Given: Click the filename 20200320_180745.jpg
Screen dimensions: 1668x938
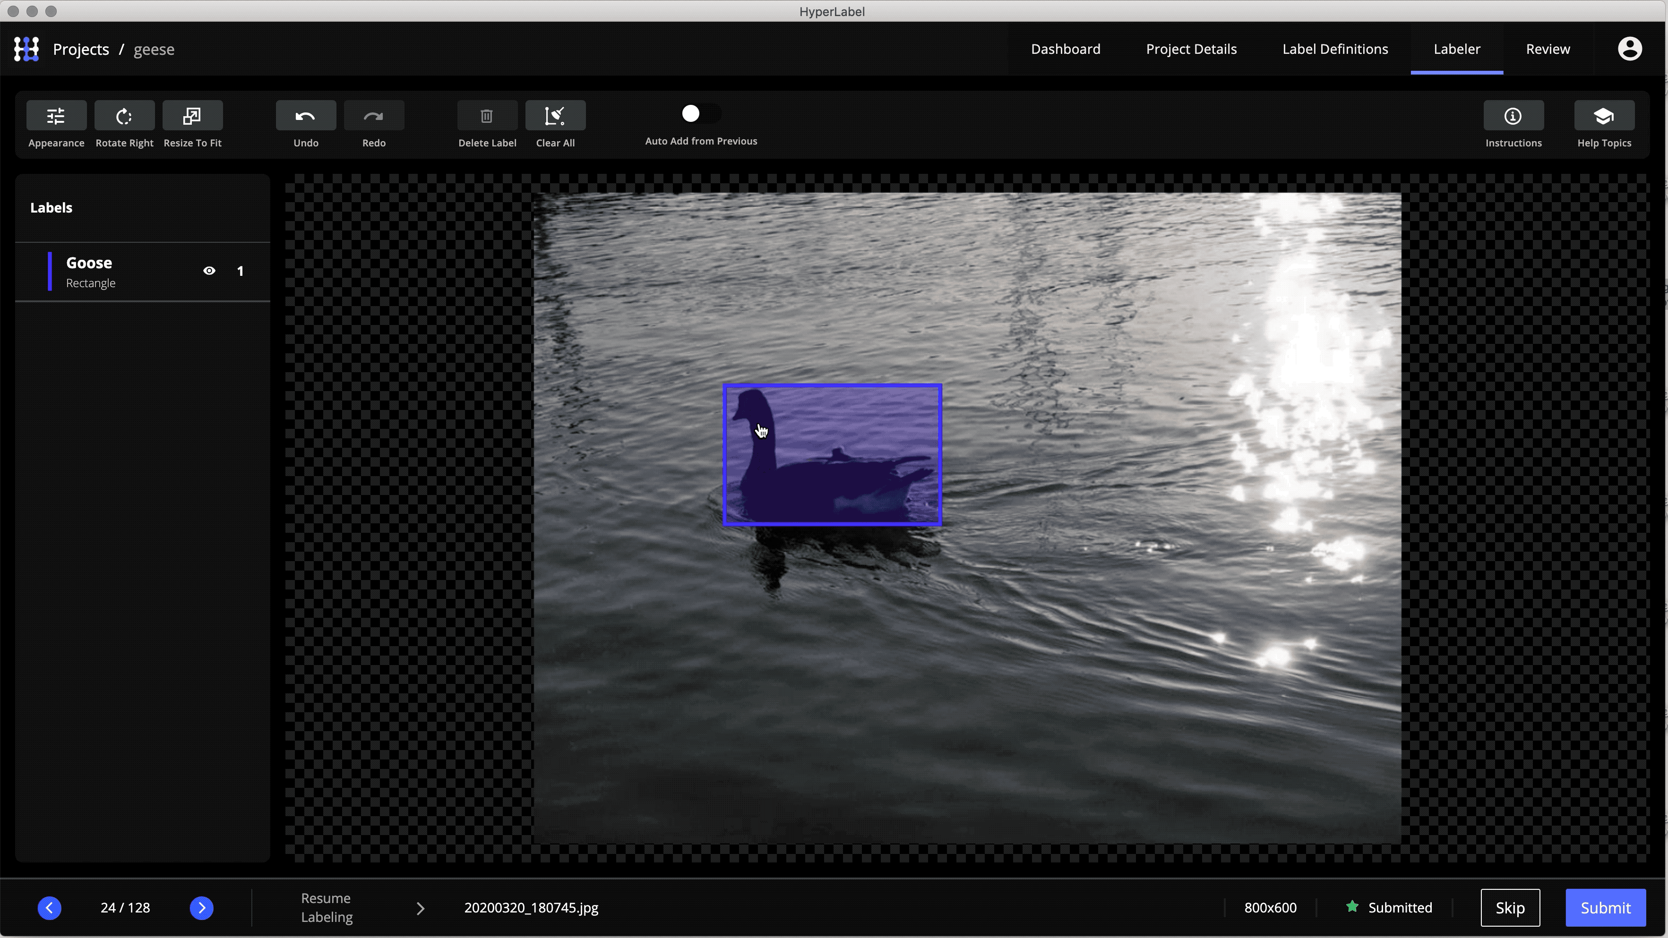Looking at the screenshot, I should click(x=531, y=908).
